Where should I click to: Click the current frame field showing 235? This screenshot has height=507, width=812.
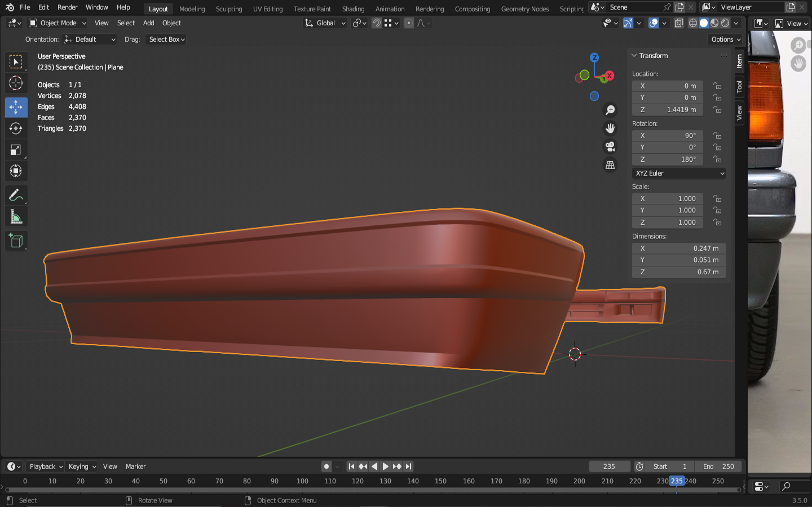pyautogui.click(x=610, y=466)
